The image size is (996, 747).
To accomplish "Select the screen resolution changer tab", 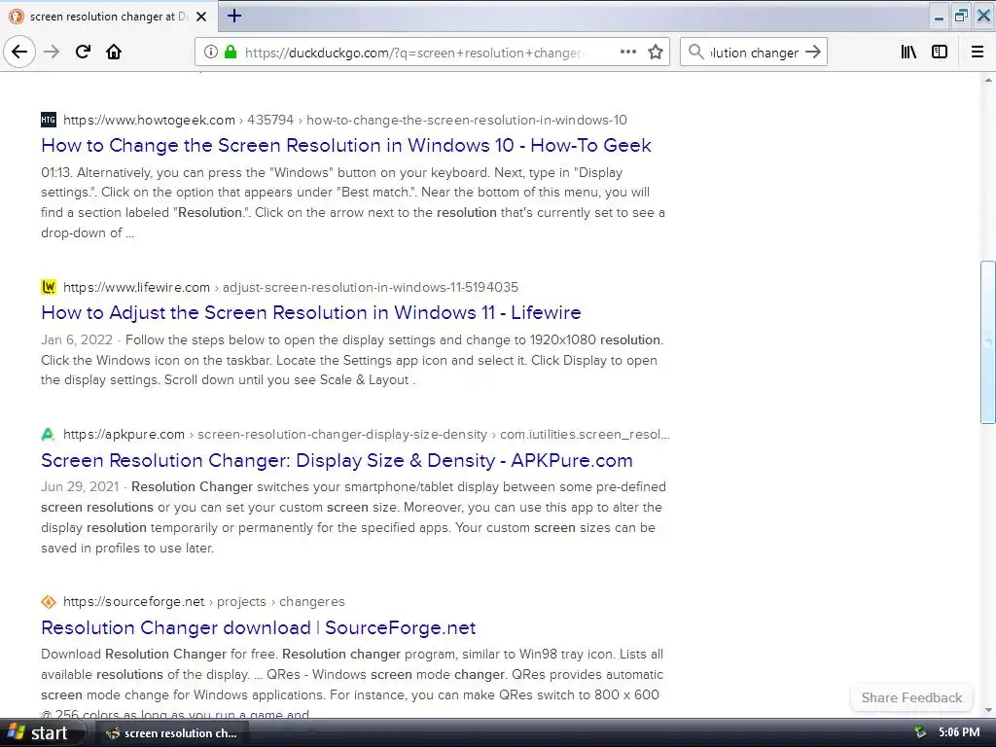I will pos(109,17).
